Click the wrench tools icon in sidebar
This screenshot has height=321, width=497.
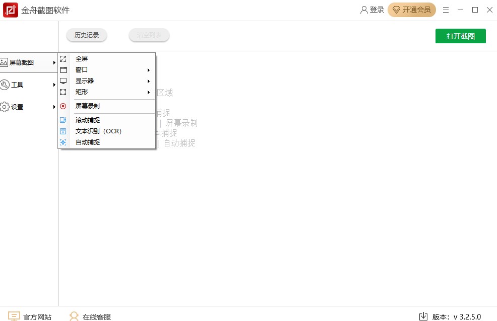click(x=5, y=85)
